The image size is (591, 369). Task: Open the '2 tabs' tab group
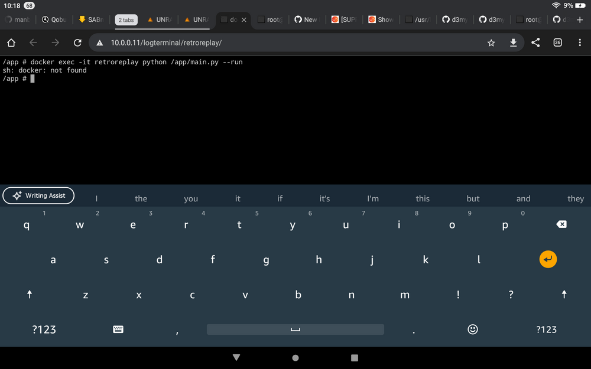pyautogui.click(x=126, y=20)
